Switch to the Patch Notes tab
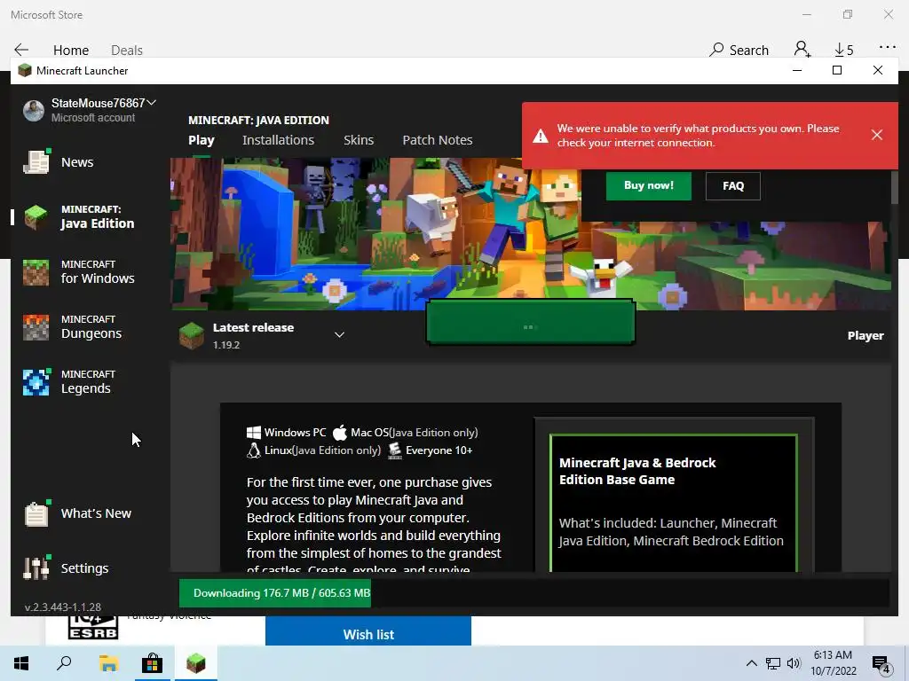Viewport: 909px width, 681px height. pyautogui.click(x=437, y=140)
